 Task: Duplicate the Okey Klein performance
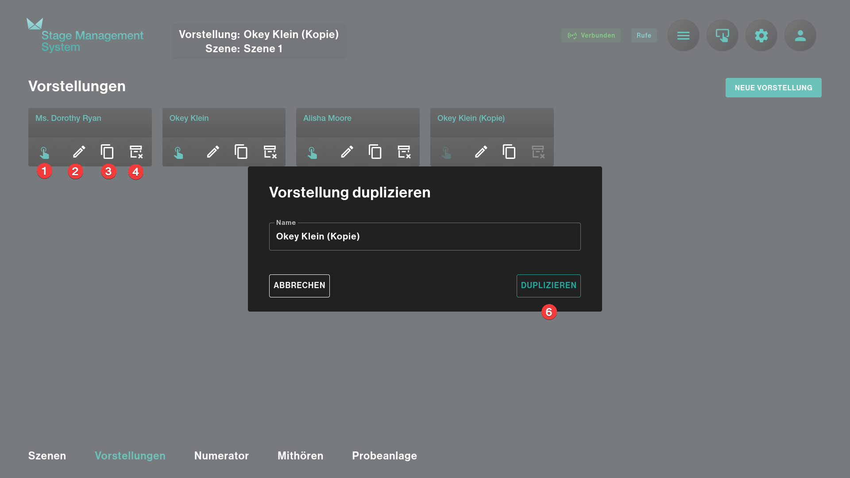click(x=241, y=152)
